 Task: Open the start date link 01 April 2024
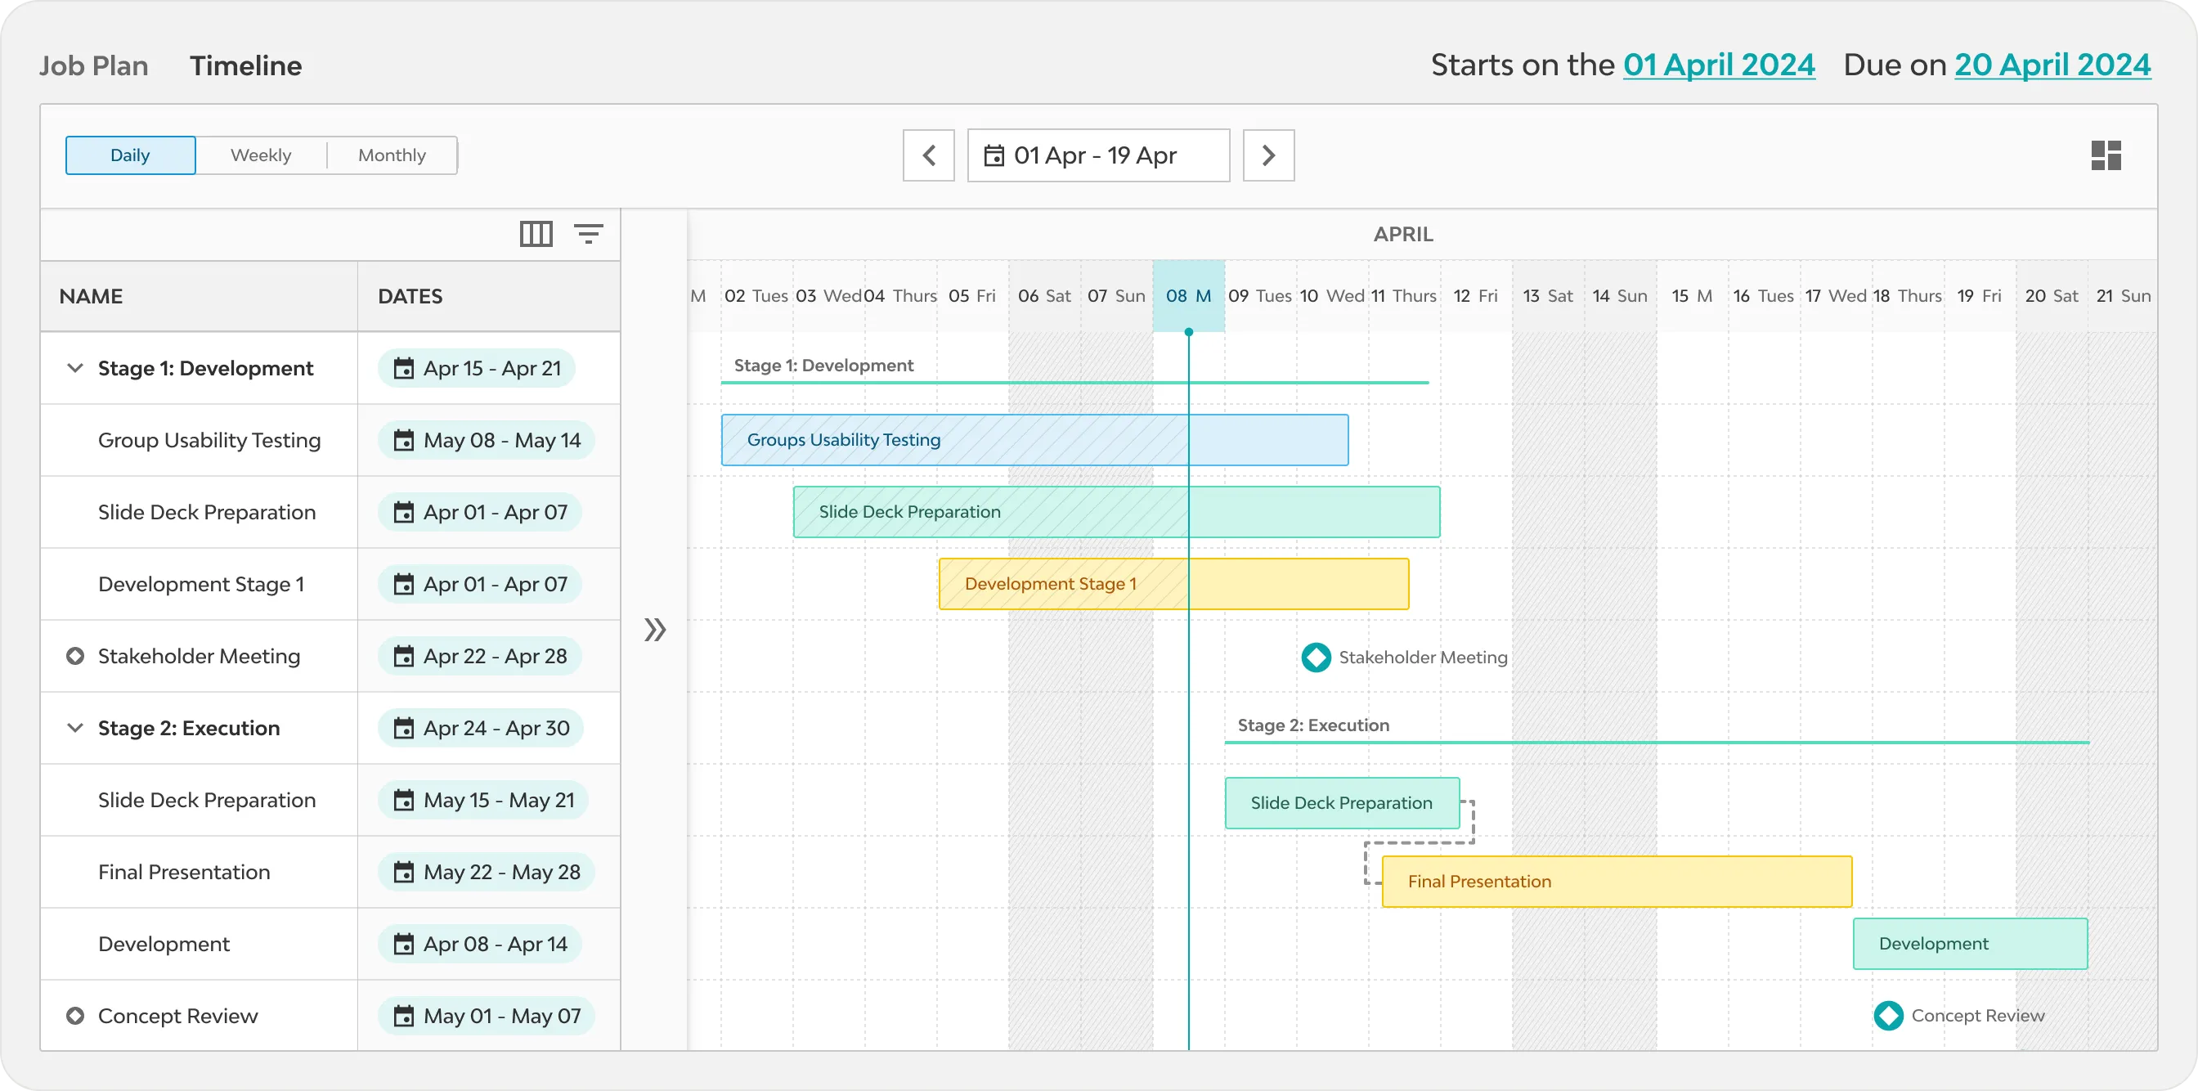pyautogui.click(x=1719, y=64)
